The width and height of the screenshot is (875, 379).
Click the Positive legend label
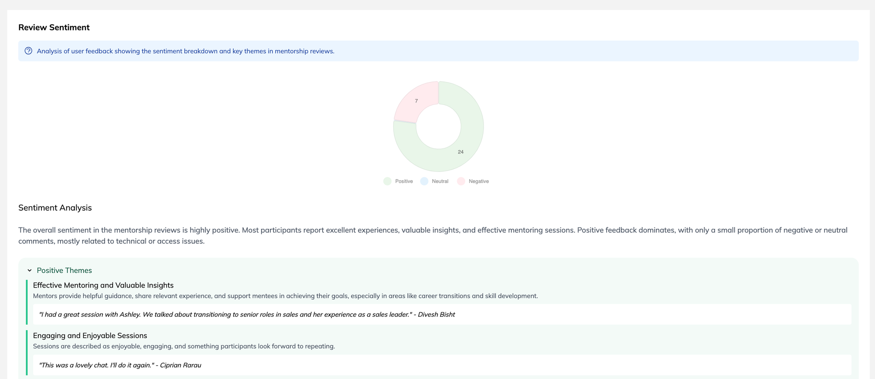click(x=404, y=181)
